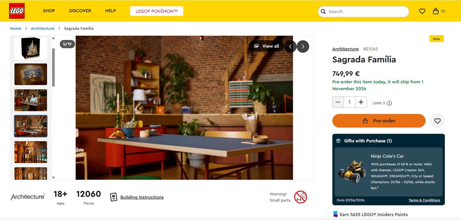Select the golden interior thumbnail

[31, 152]
